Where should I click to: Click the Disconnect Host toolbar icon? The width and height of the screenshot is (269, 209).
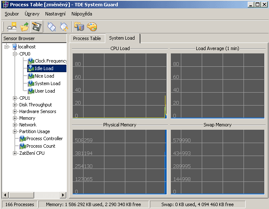click(64, 27)
